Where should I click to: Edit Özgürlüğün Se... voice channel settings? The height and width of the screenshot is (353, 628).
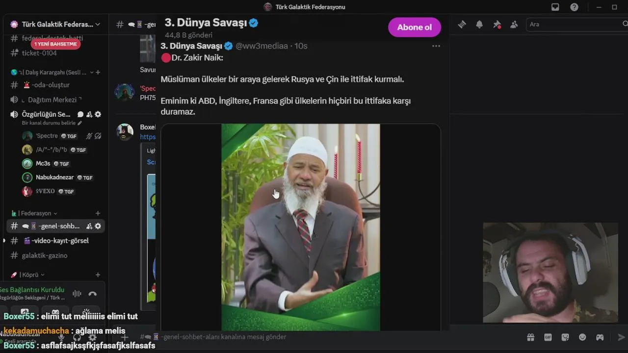tap(98, 114)
